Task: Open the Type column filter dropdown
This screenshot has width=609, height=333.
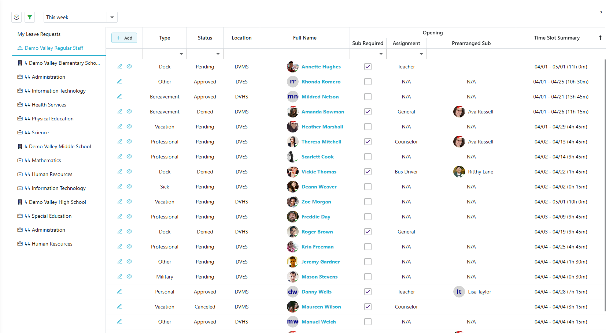Action: click(x=181, y=54)
